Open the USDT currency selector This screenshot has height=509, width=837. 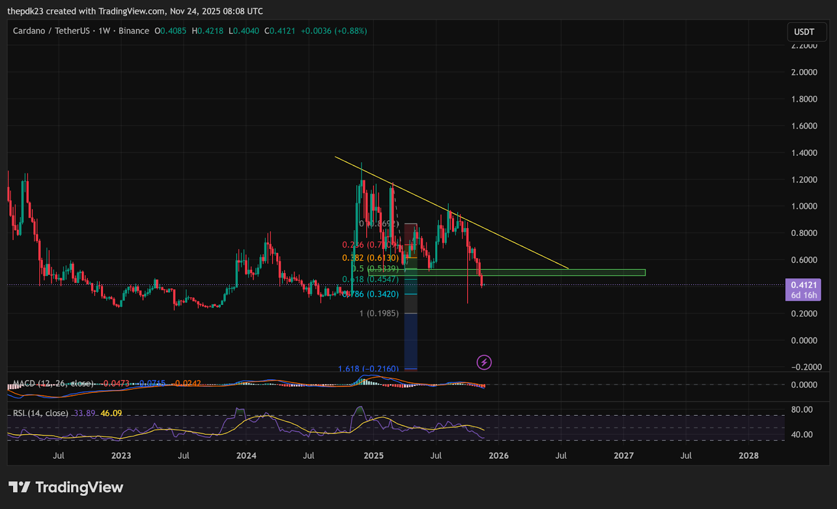coord(806,32)
